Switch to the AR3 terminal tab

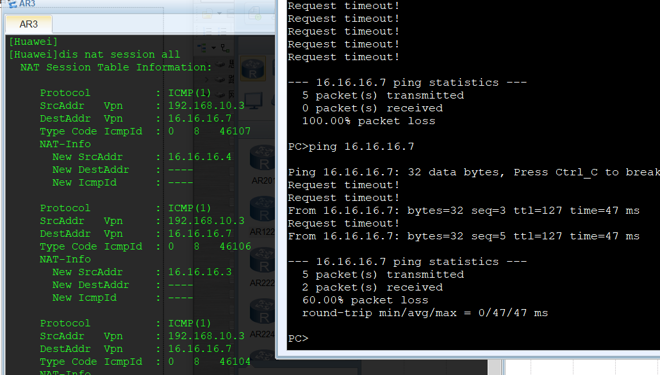(x=28, y=24)
